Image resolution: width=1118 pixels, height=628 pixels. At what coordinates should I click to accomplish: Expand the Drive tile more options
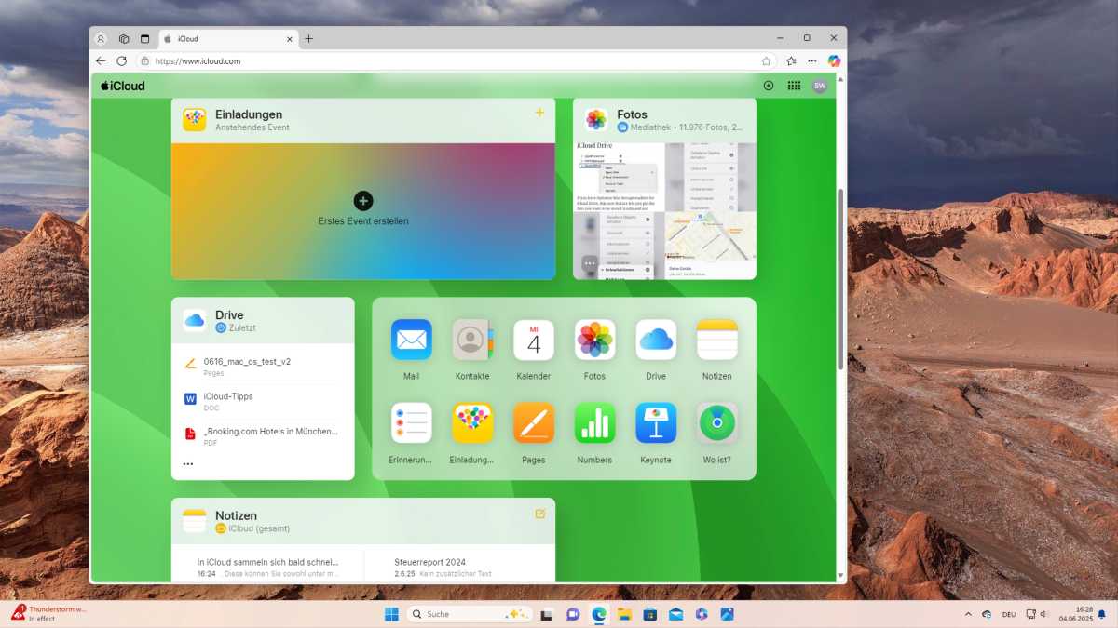click(x=188, y=463)
